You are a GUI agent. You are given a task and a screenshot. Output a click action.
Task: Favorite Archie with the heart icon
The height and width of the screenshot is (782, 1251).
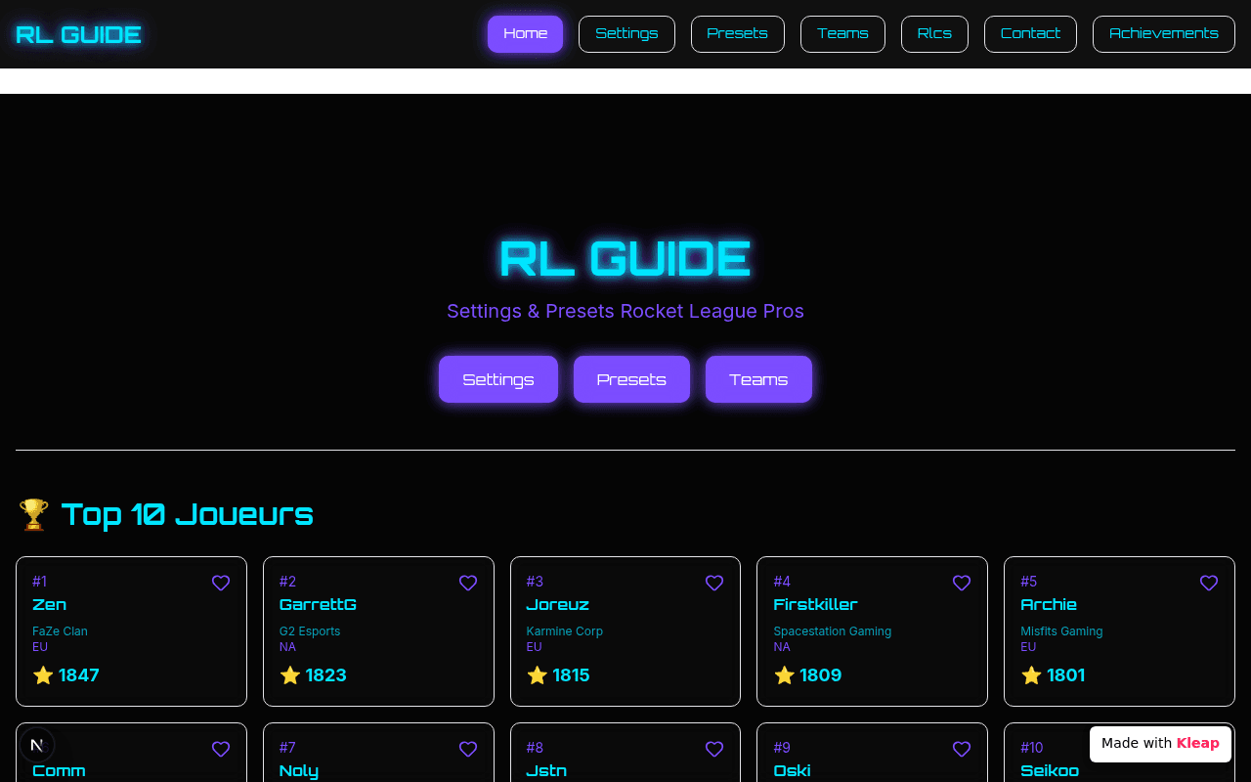(1209, 584)
